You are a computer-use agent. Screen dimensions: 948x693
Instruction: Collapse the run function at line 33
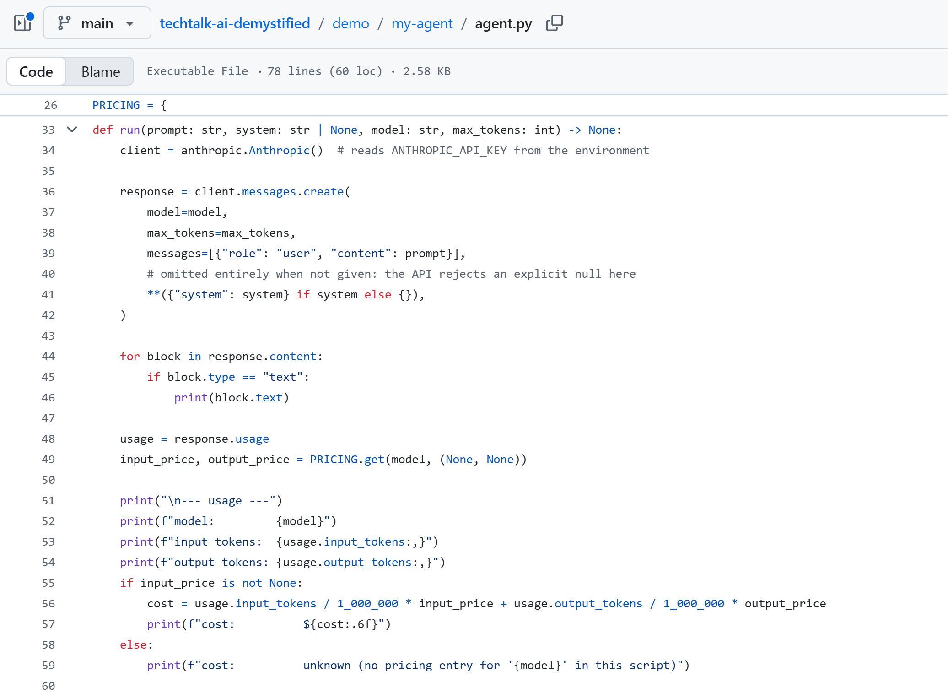point(72,130)
